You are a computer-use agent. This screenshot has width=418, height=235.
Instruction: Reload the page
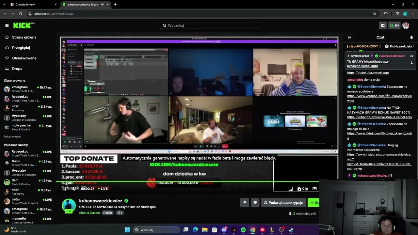pyautogui.click(x=21, y=14)
